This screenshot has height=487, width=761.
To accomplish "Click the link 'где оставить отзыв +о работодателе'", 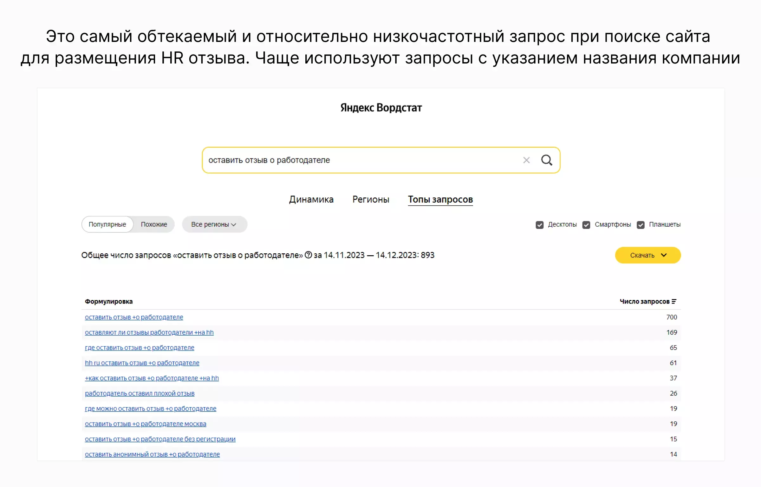I will point(140,347).
